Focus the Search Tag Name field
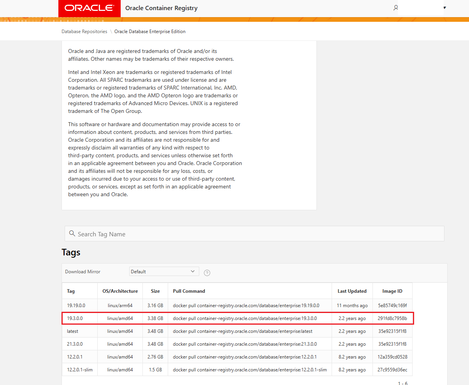This screenshot has height=385, width=469. (x=254, y=234)
